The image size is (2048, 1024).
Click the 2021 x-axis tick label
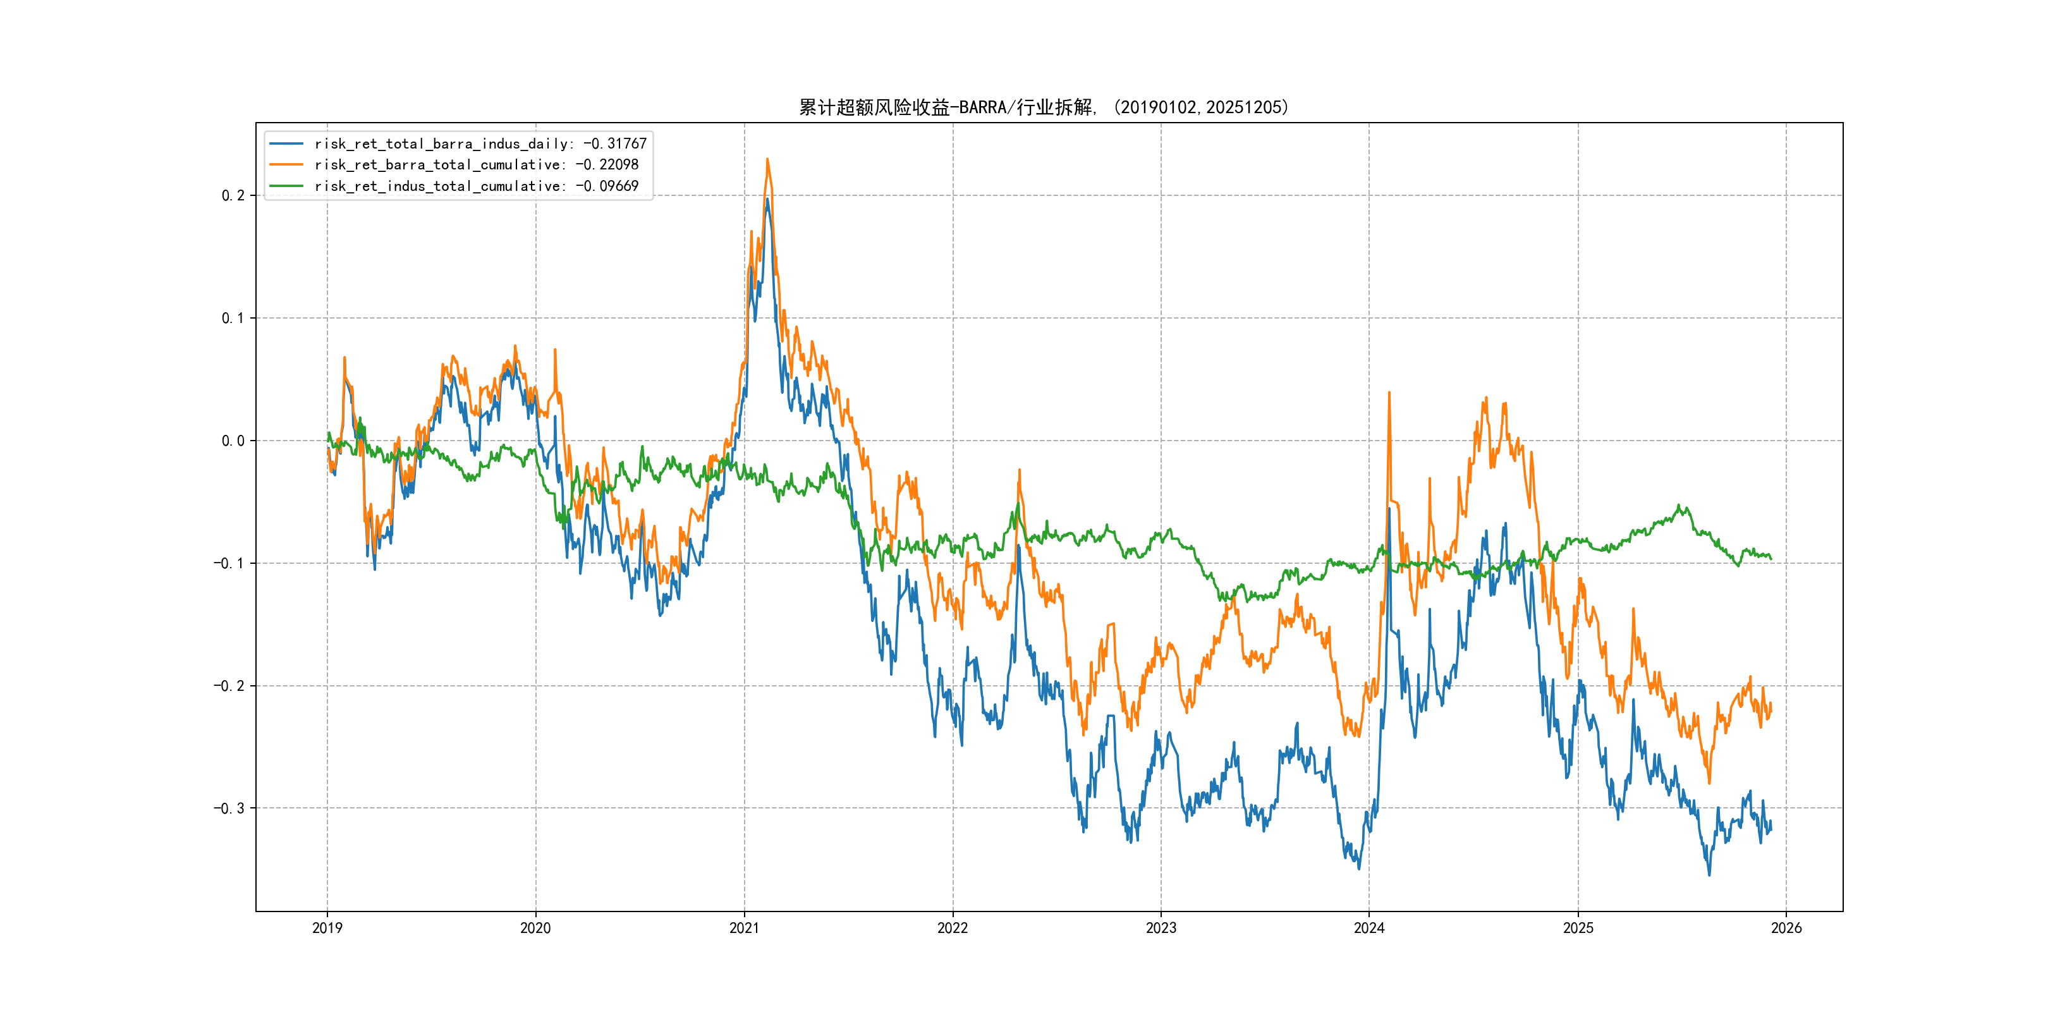[744, 928]
